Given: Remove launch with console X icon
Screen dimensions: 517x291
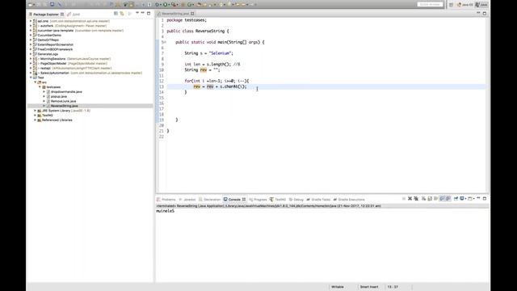Looking at the screenshot, I should click(x=410, y=199).
